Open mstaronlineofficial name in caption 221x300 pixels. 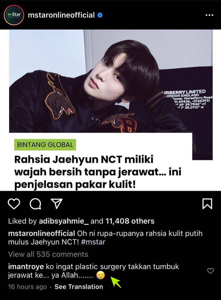(x=42, y=233)
